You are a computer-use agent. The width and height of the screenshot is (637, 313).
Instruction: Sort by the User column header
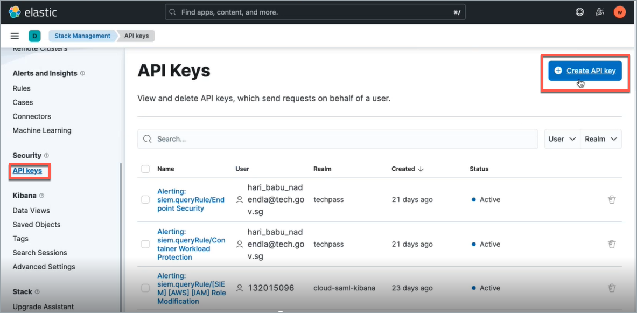coord(242,169)
